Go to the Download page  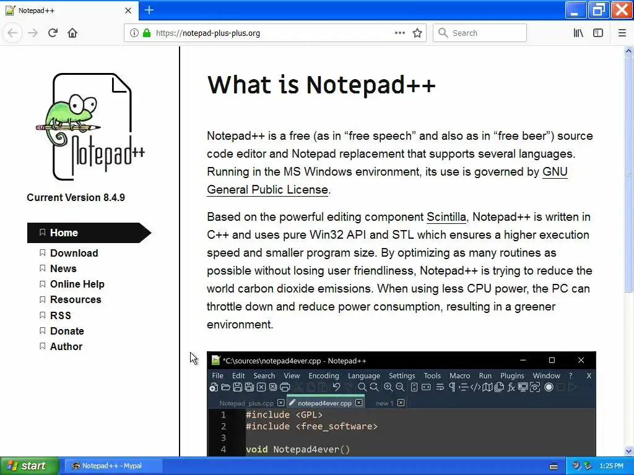pos(74,253)
